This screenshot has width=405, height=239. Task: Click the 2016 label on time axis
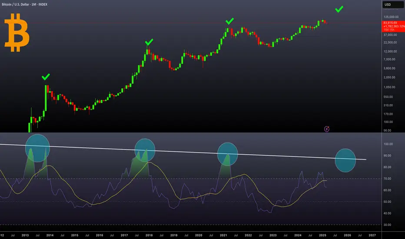pyautogui.click(x=100, y=236)
